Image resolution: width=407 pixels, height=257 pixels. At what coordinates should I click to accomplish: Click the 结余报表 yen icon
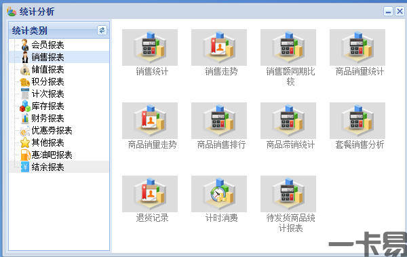point(25,167)
